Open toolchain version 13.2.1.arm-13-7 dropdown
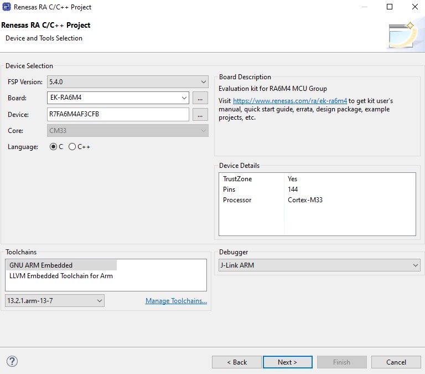The height and width of the screenshot is (374, 425). [54, 301]
